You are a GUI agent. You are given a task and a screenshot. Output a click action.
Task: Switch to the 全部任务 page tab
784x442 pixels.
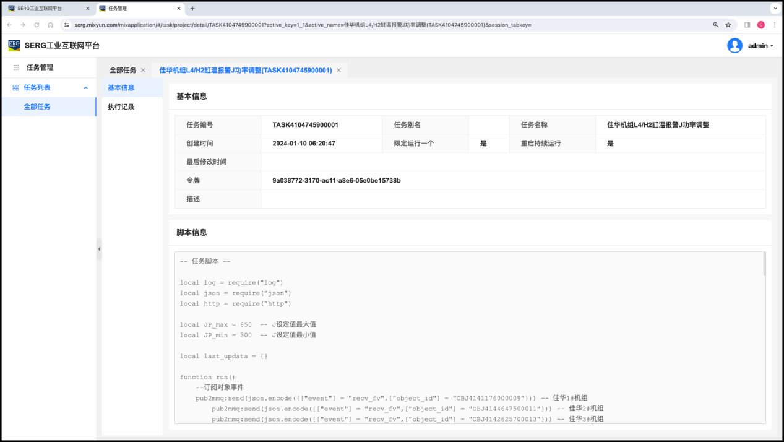tap(123, 71)
